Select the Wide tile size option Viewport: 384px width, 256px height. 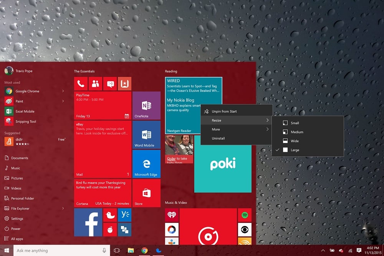pyautogui.click(x=308, y=141)
